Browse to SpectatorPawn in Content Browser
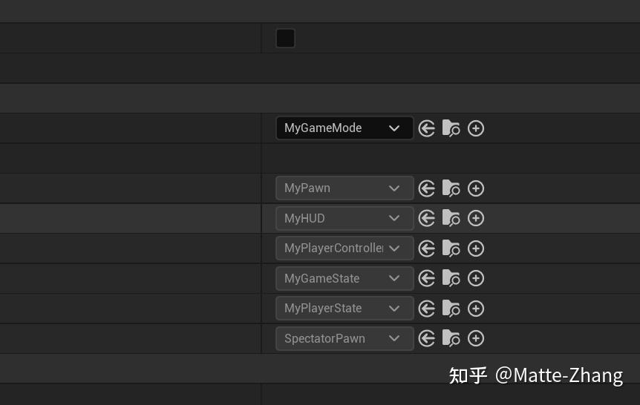Screen dimensions: 640x405 click(451, 338)
